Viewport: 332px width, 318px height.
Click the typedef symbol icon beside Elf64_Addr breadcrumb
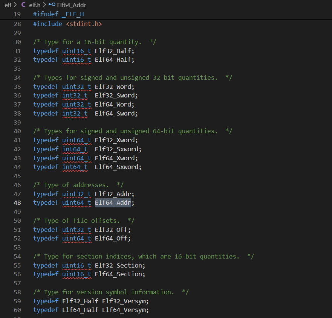(x=52, y=5)
